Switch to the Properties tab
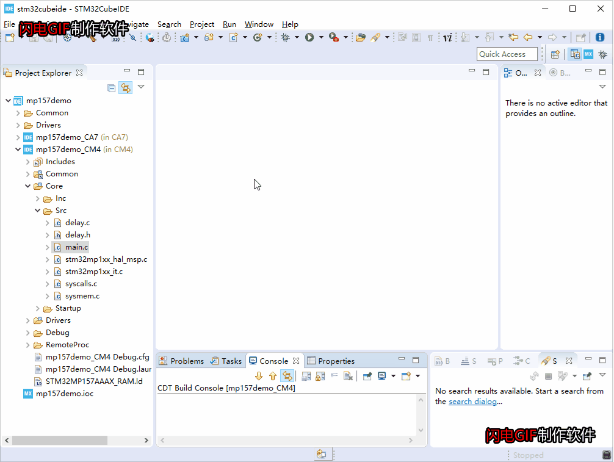The image size is (614, 462). coord(331,361)
